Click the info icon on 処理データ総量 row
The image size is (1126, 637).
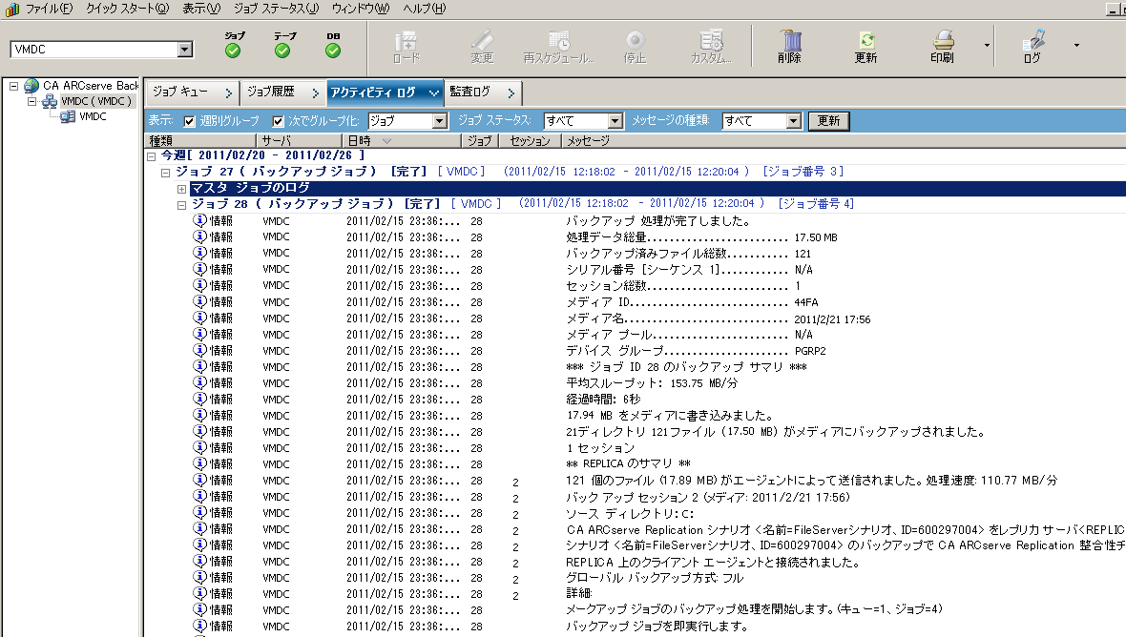click(200, 236)
